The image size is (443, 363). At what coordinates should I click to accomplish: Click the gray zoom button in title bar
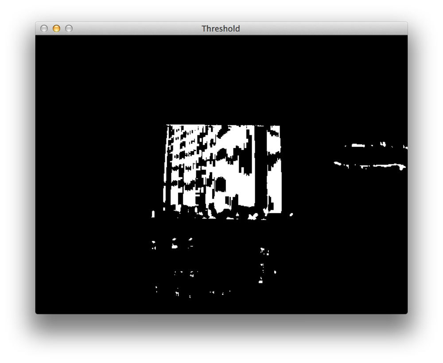pos(69,28)
